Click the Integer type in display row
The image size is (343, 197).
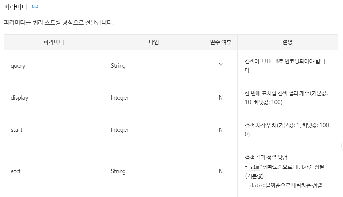120,98
